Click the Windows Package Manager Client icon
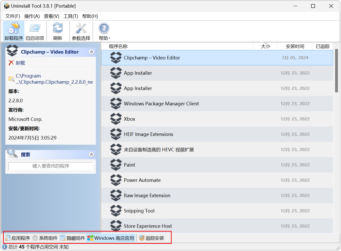The height and width of the screenshot is (251, 341). (x=116, y=104)
